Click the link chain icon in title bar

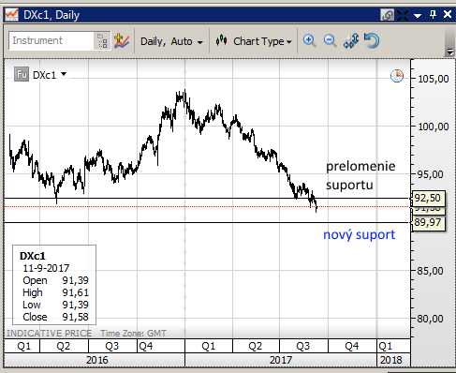tap(387, 15)
